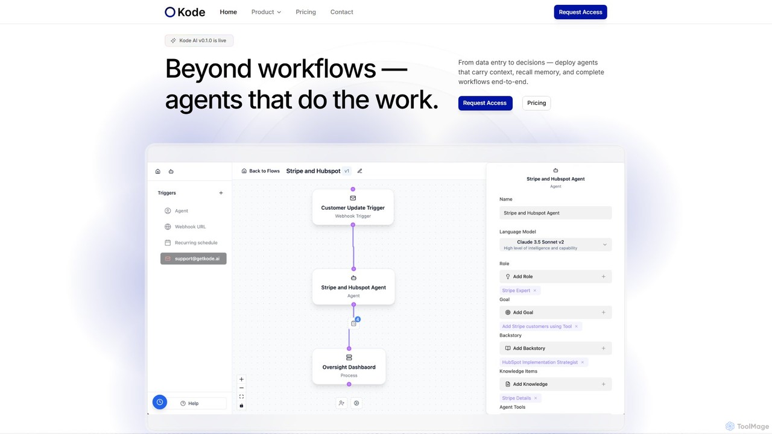772x434 pixels.
Task: Click the bot icon in the app sidebar
Action: pos(171,171)
